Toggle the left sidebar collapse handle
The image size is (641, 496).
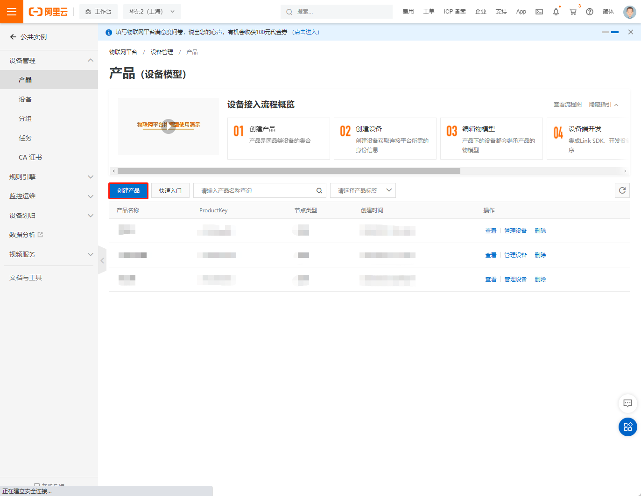pyautogui.click(x=102, y=260)
